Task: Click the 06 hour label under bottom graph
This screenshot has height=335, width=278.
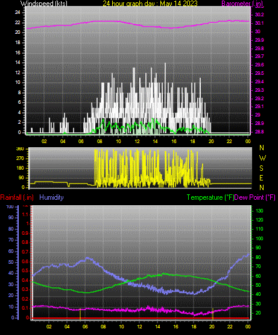Action: pos(85,327)
